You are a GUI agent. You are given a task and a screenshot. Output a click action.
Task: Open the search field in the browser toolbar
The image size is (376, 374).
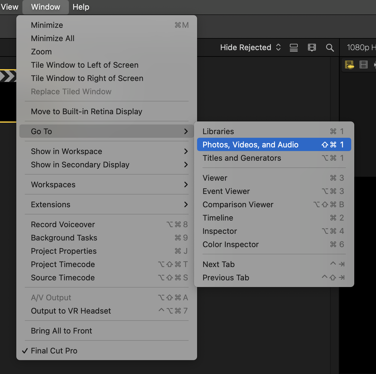click(330, 47)
